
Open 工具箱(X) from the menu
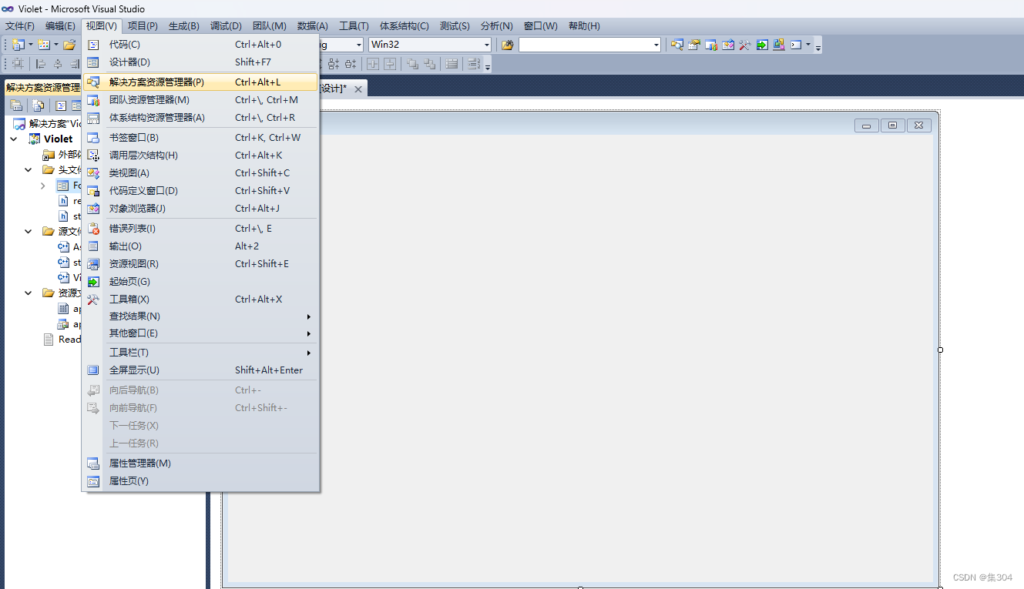point(200,299)
